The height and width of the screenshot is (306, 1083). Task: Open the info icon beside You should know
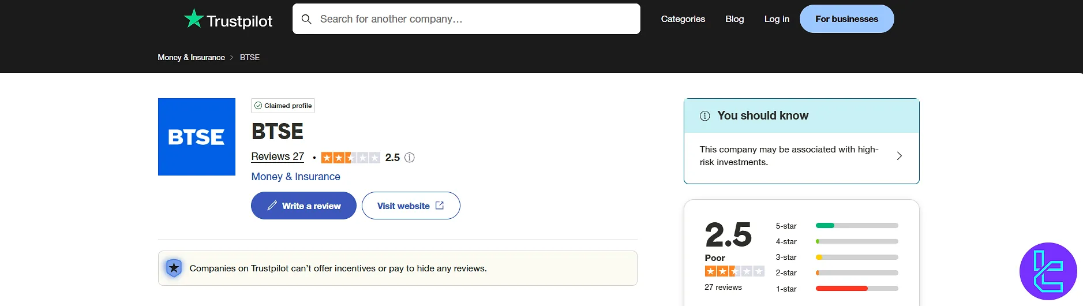pos(704,116)
